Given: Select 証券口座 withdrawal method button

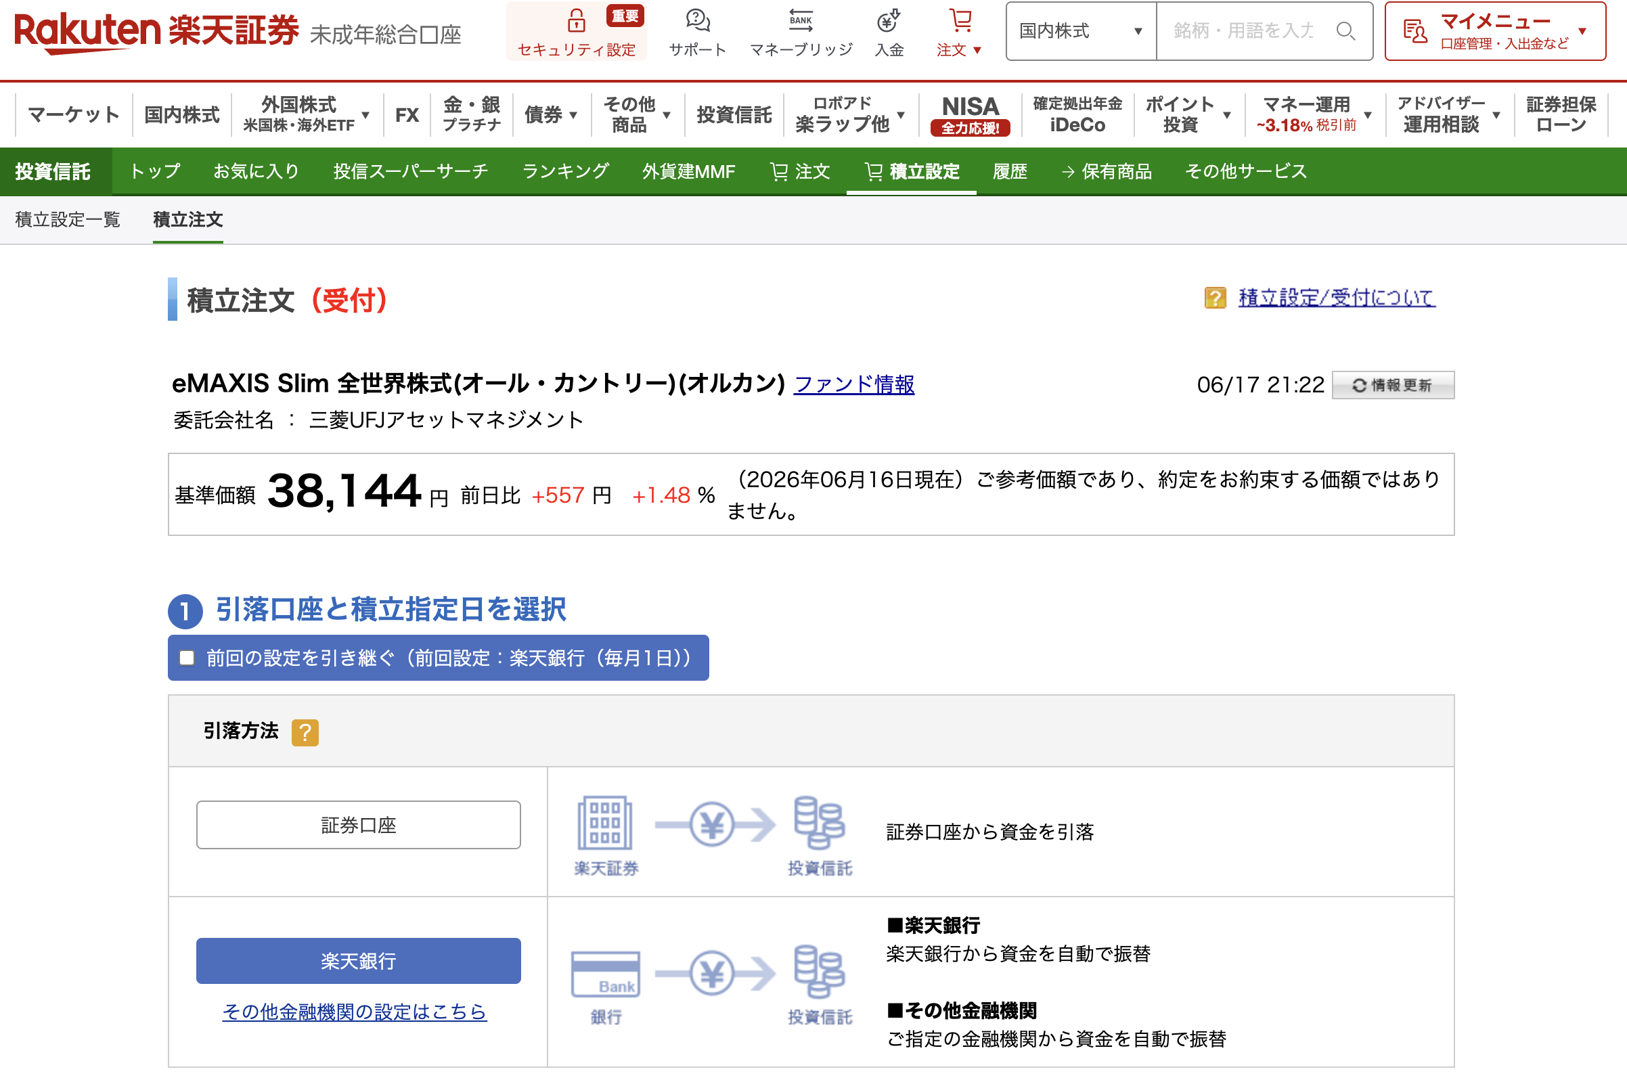Looking at the screenshot, I should (x=358, y=825).
